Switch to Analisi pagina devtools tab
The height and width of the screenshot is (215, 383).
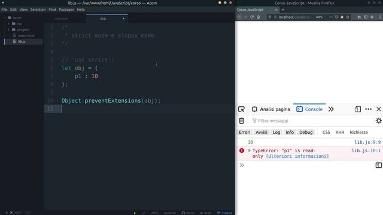(x=270, y=109)
